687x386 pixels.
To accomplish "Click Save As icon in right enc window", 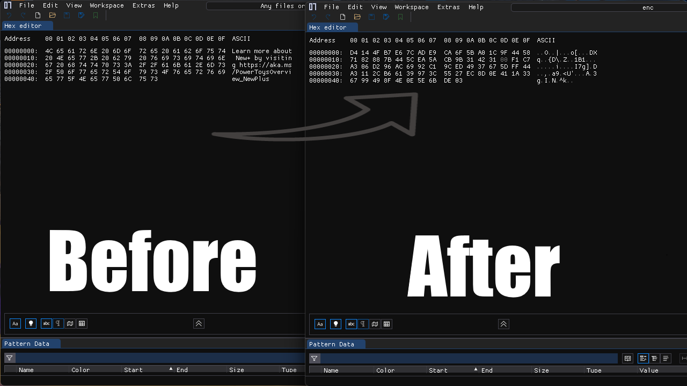I will pos(386,17).
